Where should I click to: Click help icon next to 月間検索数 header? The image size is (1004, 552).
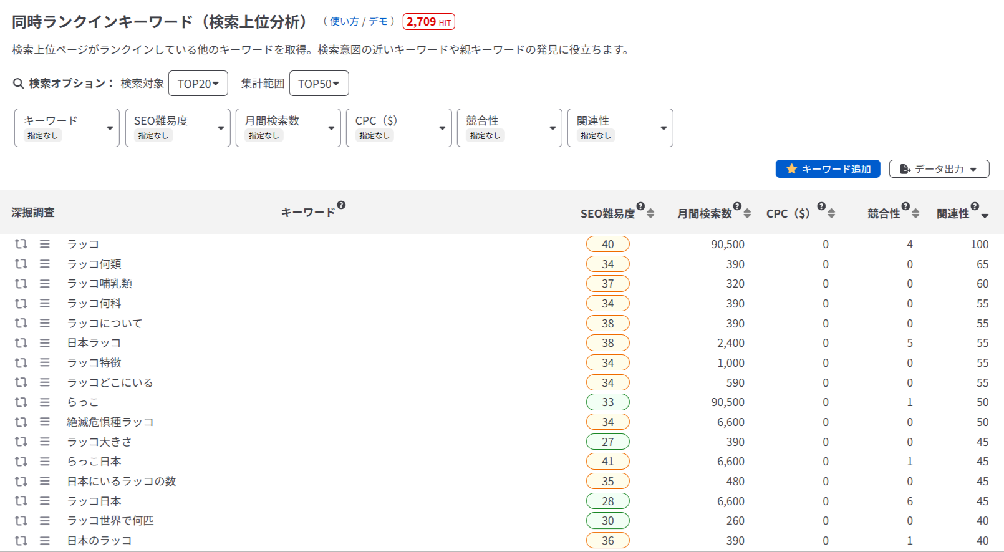coord(737,206)
